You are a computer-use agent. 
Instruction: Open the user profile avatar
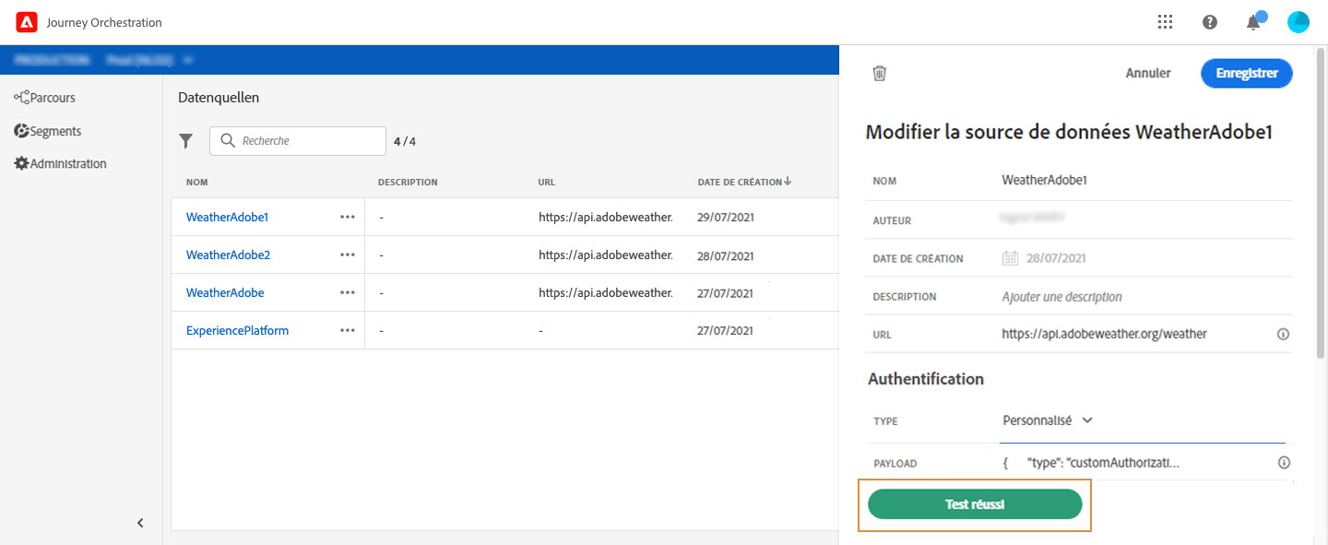click(x=1298, y=22)
